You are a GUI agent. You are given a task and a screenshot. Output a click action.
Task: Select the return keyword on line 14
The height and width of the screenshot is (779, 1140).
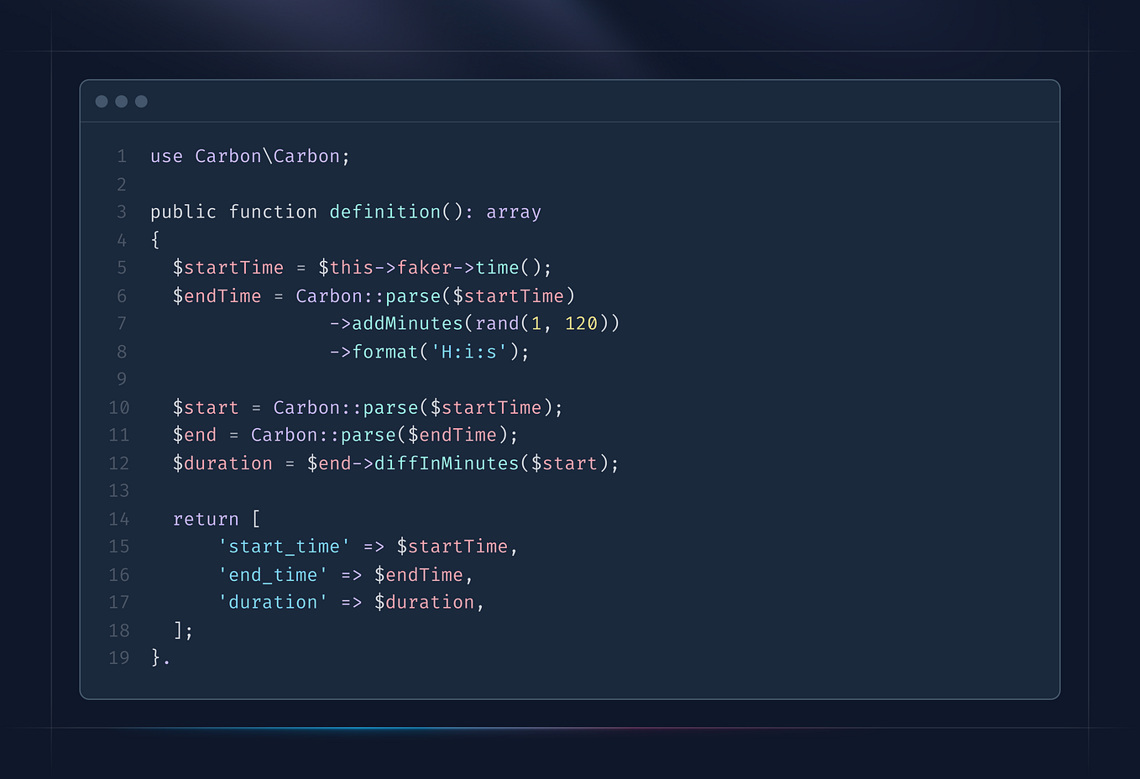206,518
